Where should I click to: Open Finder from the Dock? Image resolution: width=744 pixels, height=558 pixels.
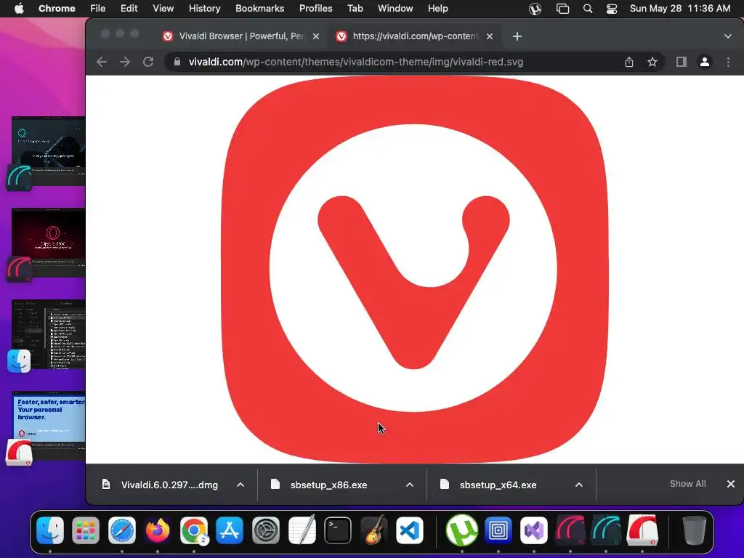click(50, 530)
